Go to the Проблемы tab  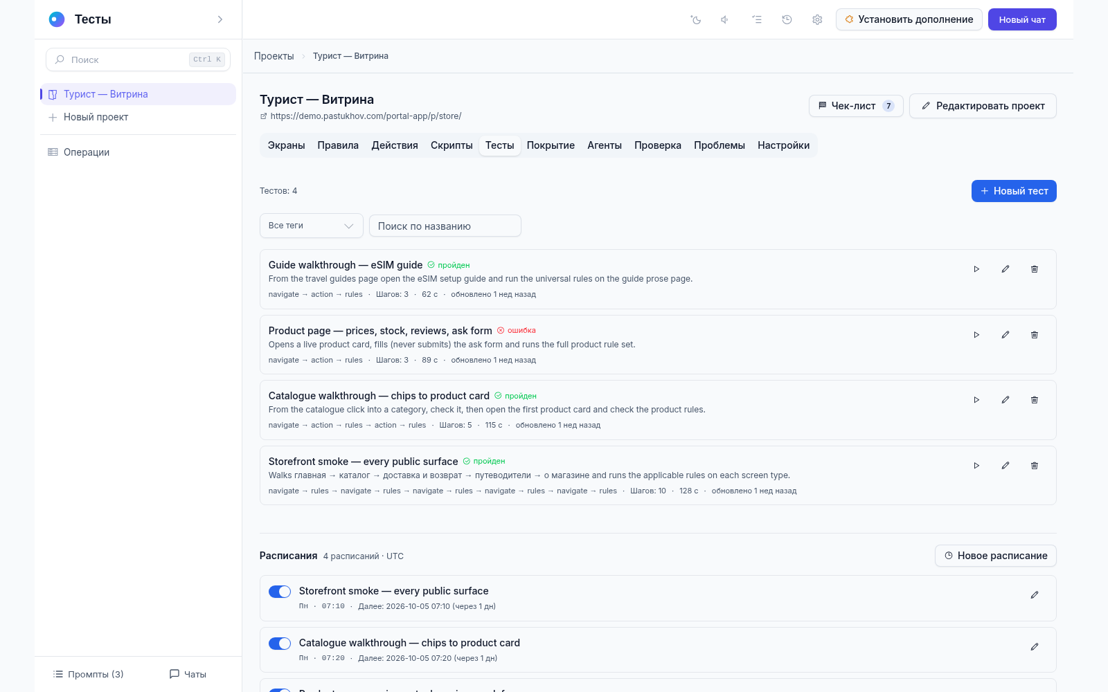point(720,145)
